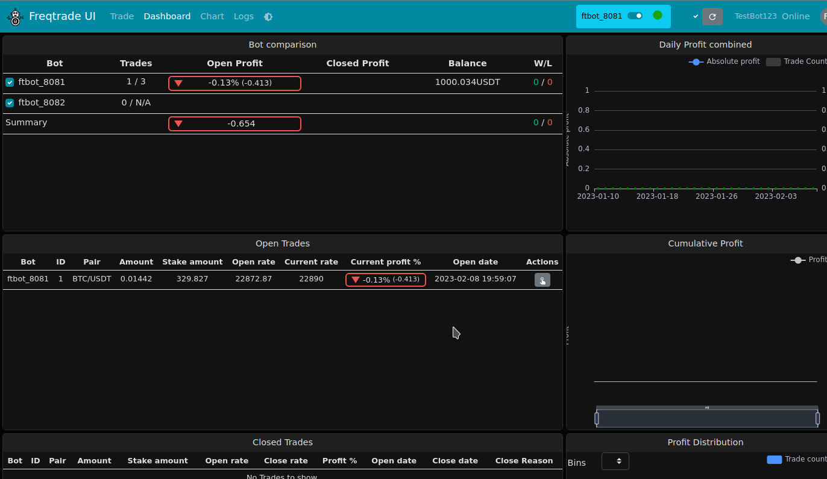Click the TestBot123 Online label
Screen dimensions: 827x479
tap(772, 16)
